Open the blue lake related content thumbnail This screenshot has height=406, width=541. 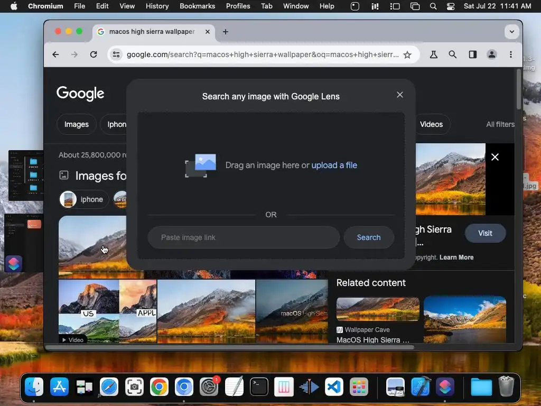[x=465, y=319]
